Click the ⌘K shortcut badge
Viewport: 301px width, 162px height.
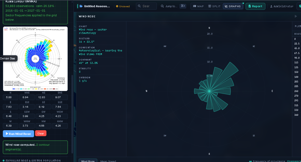[x=183, y=6]
